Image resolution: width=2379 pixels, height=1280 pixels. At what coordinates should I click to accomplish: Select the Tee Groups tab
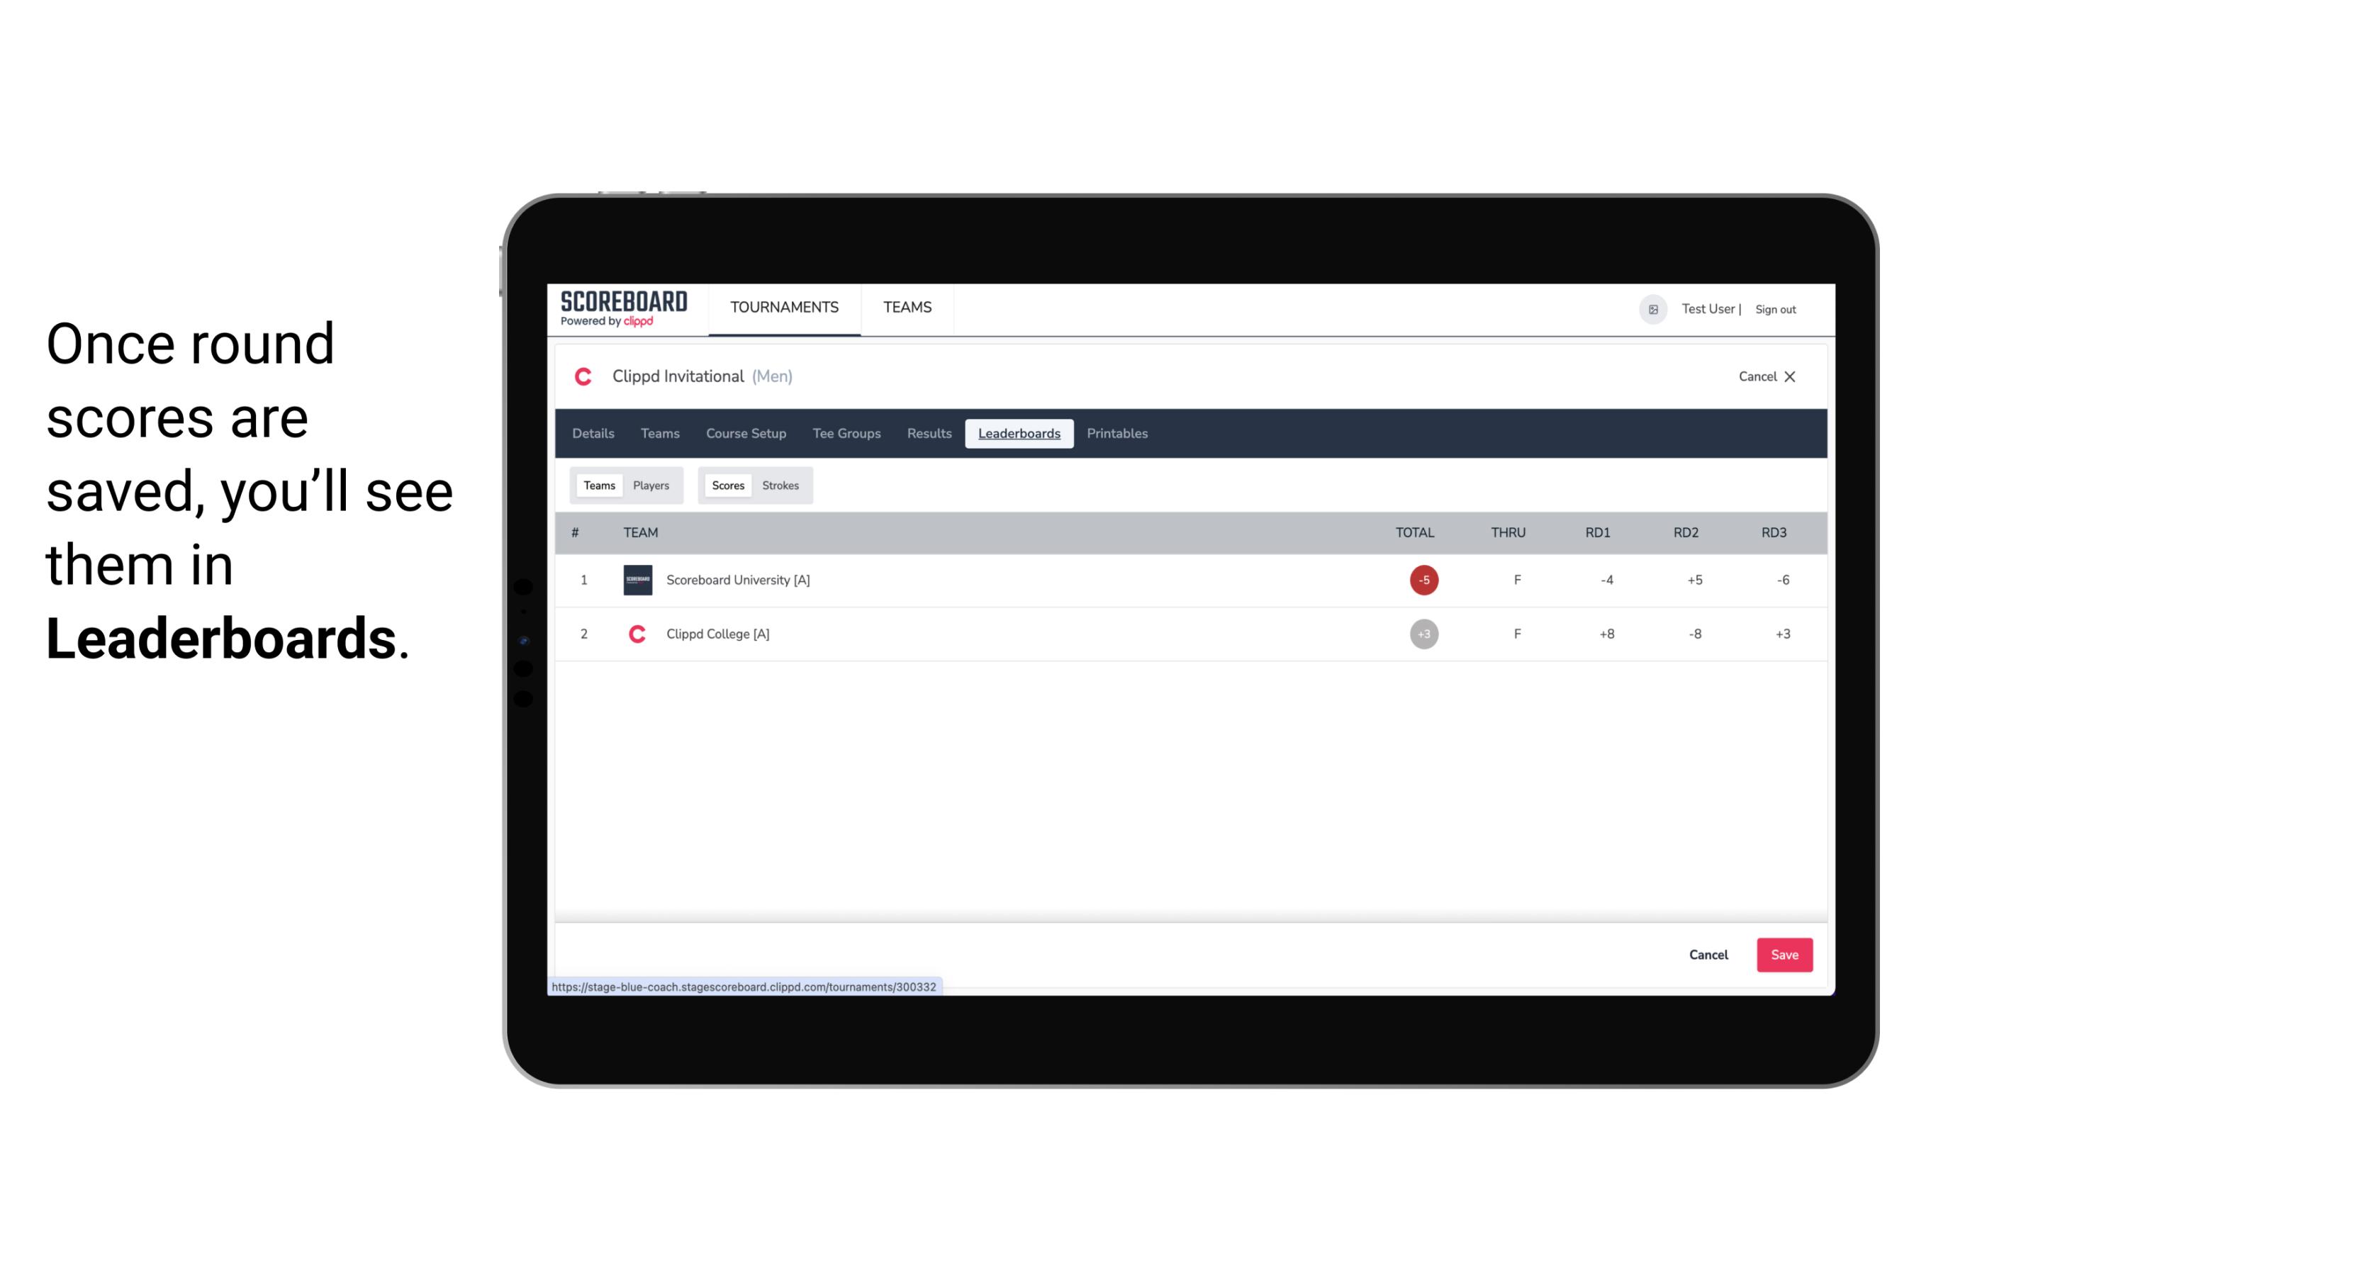pos(845,434)
